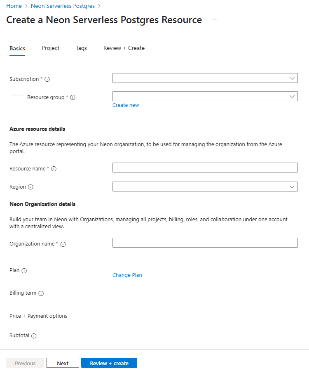Click inside the Resource name input field

(205, 167)
